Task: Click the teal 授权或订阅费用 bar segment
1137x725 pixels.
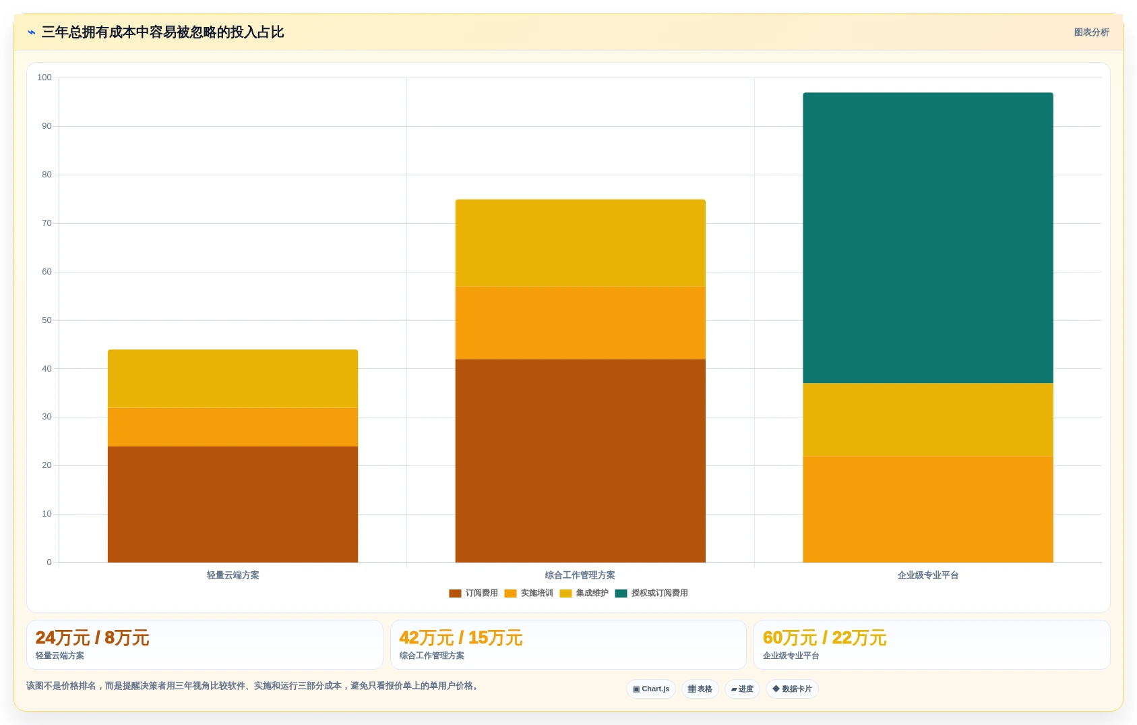Action: [928, 238]
